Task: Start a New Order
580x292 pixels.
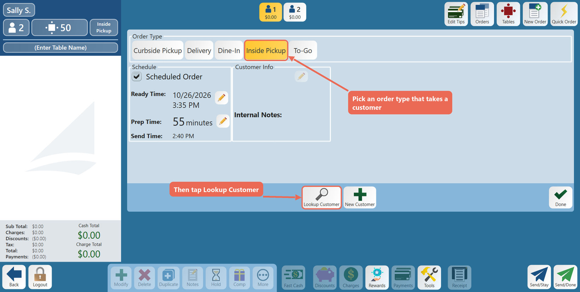Action: point(535,14)
